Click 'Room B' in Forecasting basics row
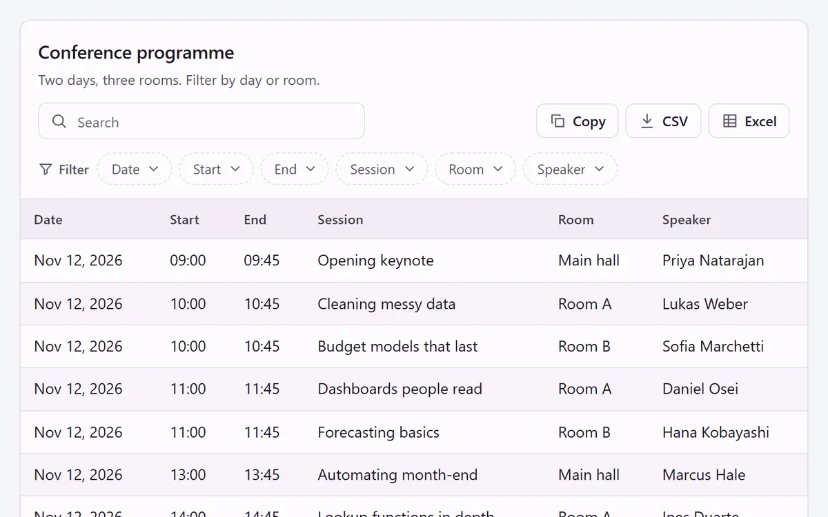Image resolution: width=828 pixels, height=517 pixels. [x=584, y=432]
